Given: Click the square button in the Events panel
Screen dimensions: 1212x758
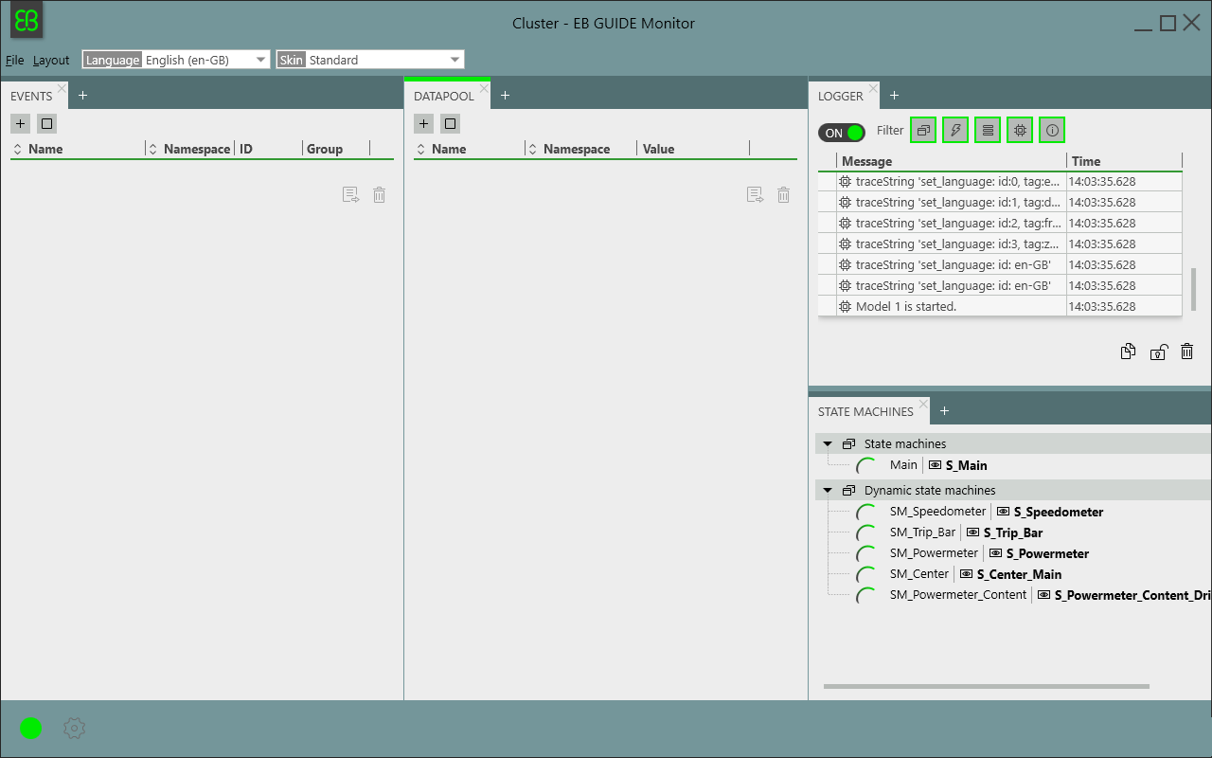Looking at the screenshot, I should (x=47, y=123).
